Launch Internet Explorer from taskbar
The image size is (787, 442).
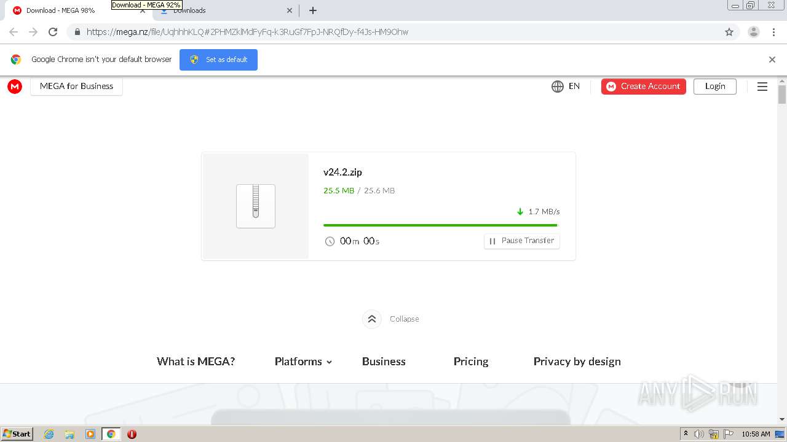(49, 434)
